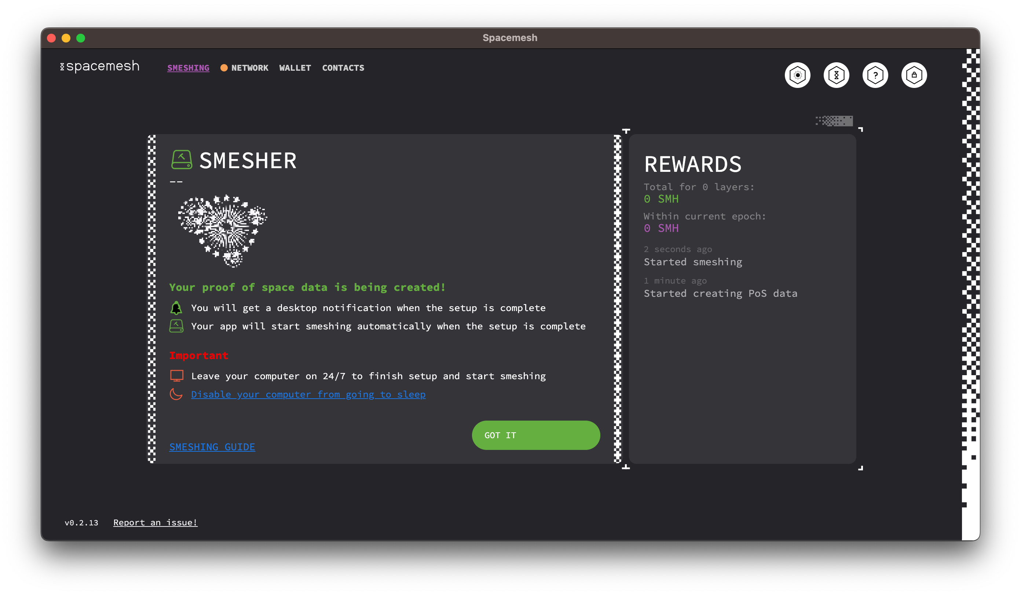Click the red monitor icon
Screen dimensions: 1021x595
pos(177,376)
